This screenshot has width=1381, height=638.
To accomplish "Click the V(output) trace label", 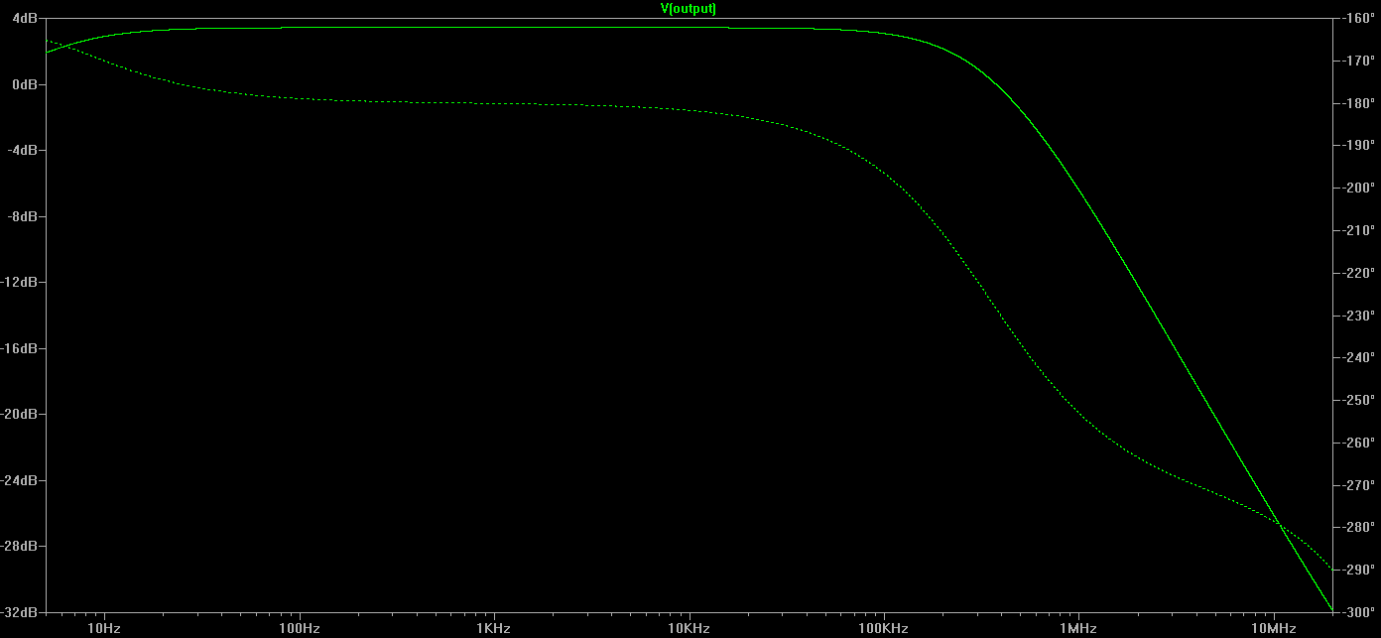I will pyautogui.click(x=689, y=8).
